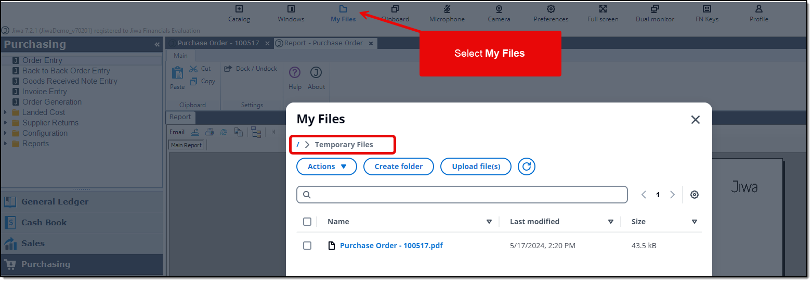The height and width of the screenshot is (282, 812).
Task: Click the My Files search field
Action: point(462,195)
